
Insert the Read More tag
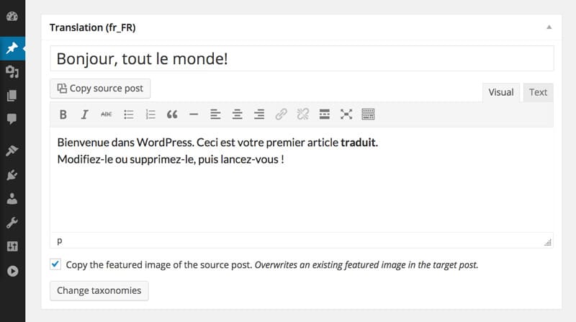click(325, 115)
